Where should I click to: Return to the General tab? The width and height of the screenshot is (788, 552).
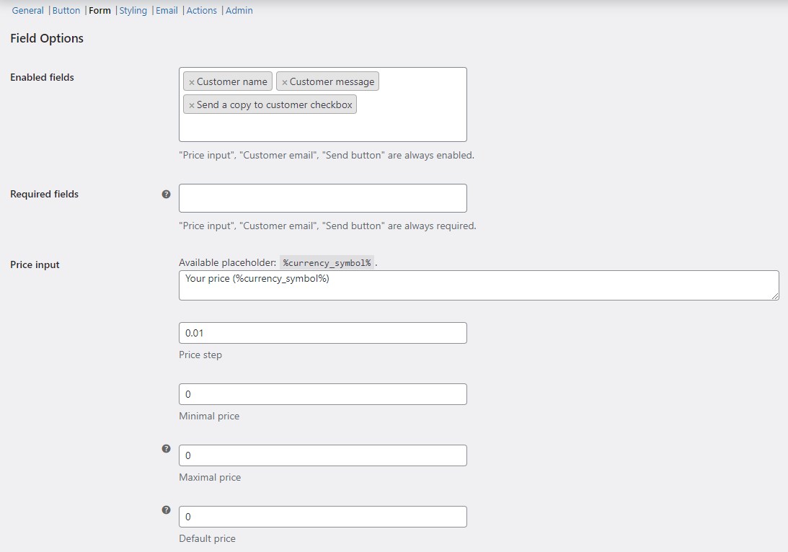(x=27, y=10)
